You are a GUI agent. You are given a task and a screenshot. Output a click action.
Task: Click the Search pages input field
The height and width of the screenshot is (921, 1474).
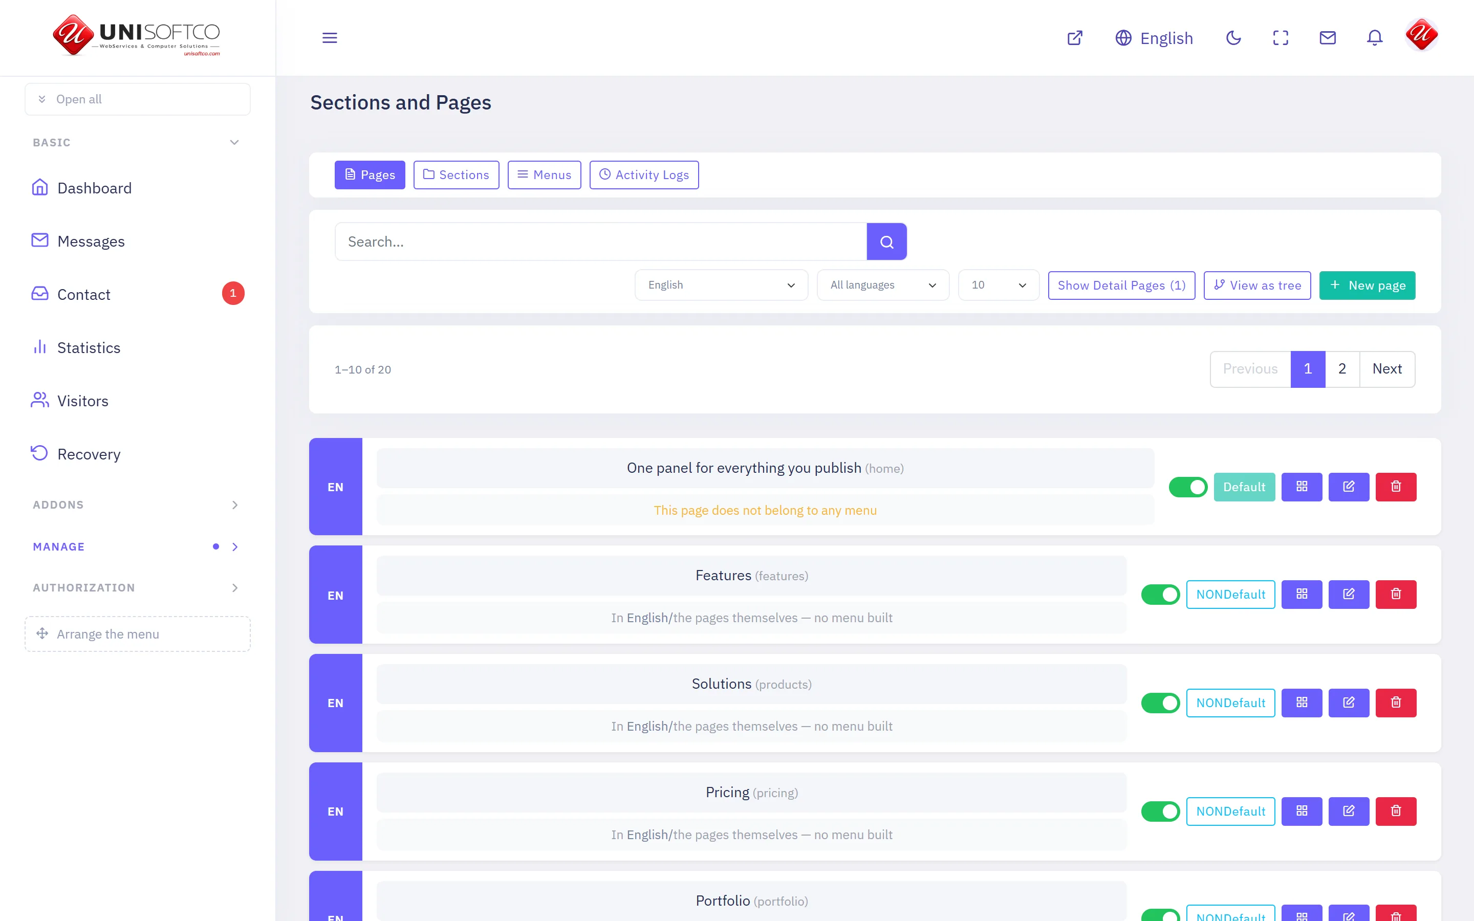click(x=600, y=242)
